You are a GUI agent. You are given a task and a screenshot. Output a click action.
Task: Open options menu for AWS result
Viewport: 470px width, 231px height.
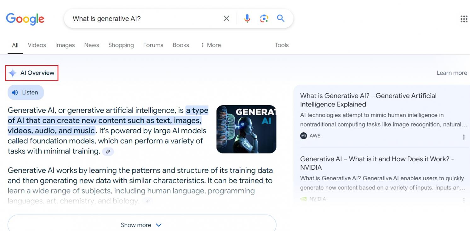click(x=464, y=137)
